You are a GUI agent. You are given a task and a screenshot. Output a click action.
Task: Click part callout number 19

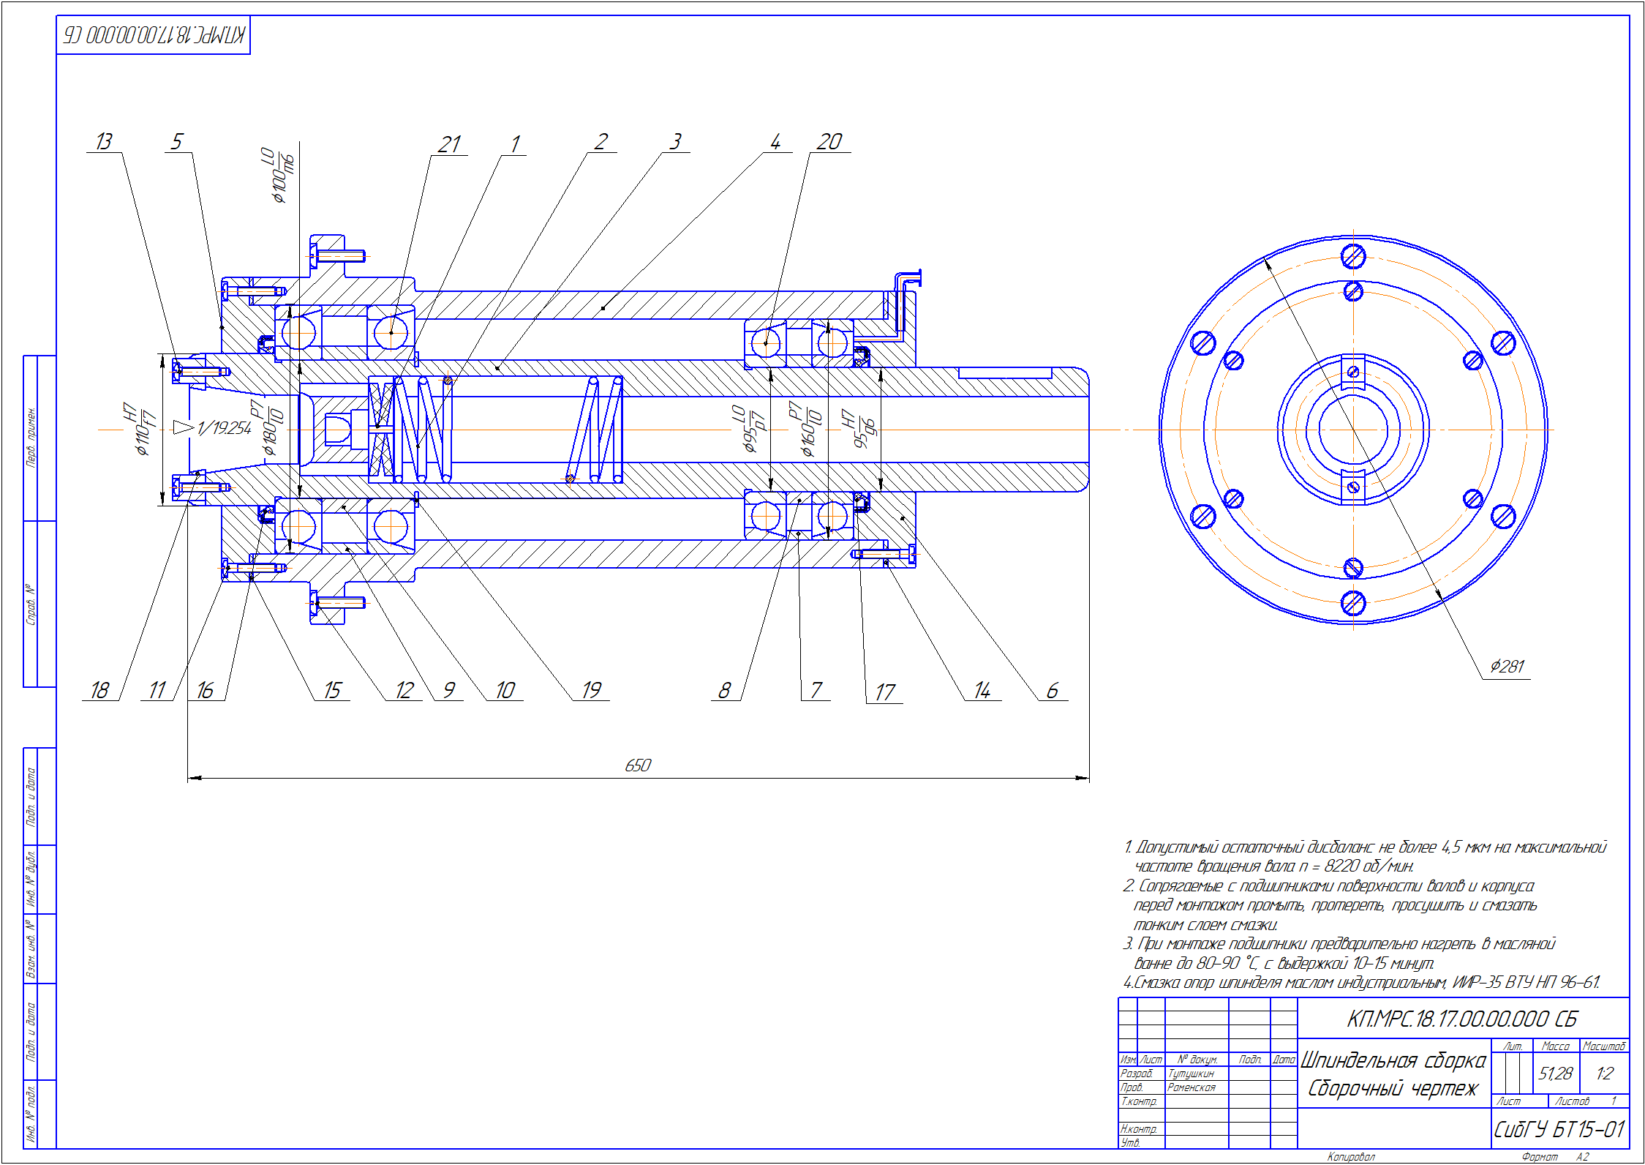click(591, 690)
